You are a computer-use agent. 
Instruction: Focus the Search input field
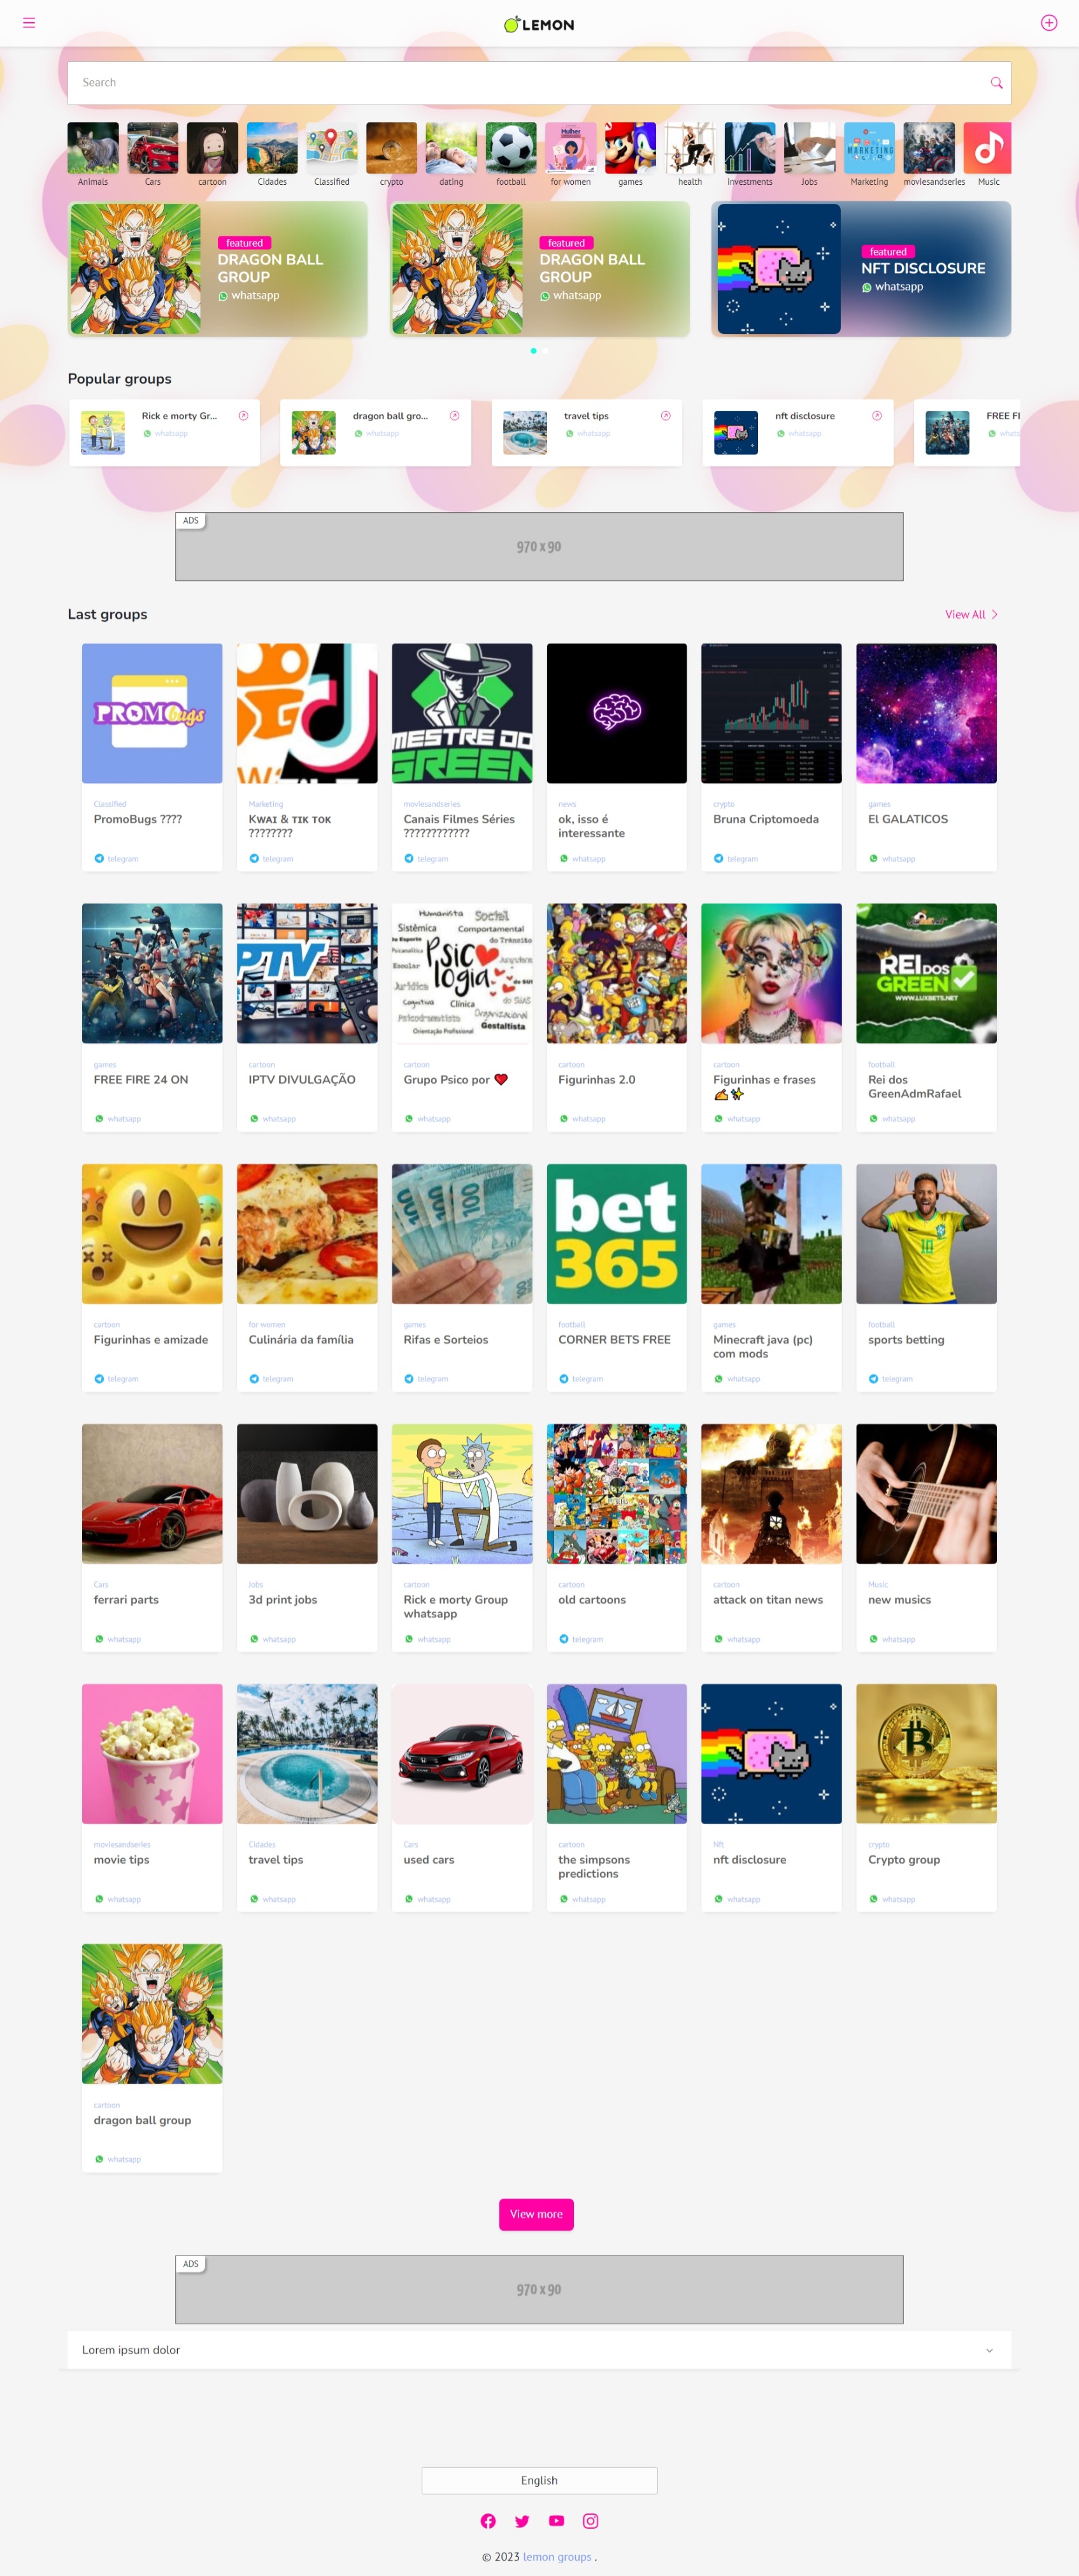tap(530, 83)
